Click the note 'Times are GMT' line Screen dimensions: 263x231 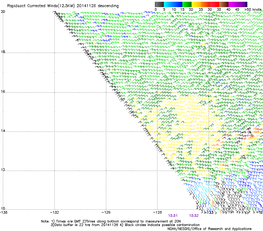click(x=111, y=221)
